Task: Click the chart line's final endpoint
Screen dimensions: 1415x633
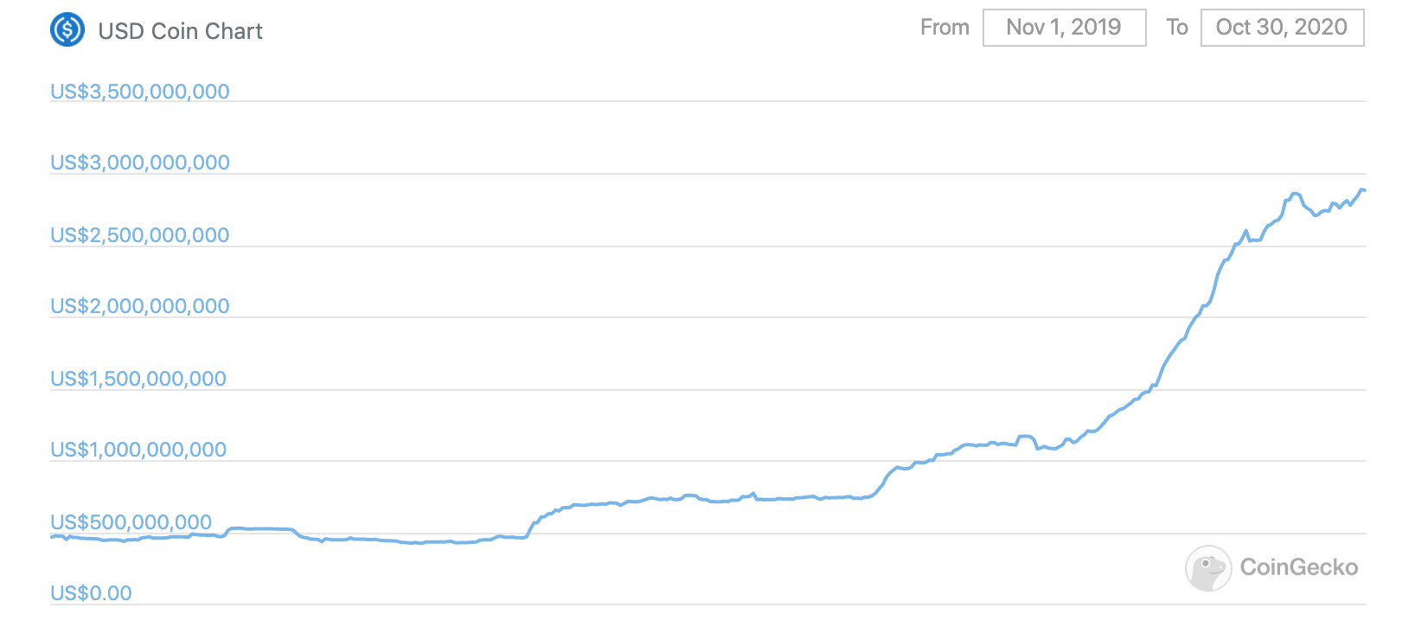Action: [x=1364, y=190]
